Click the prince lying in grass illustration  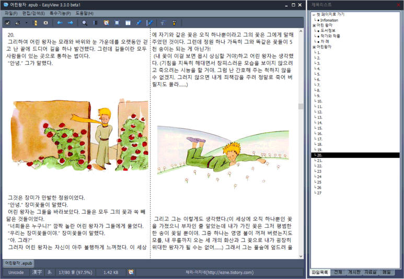point(223,157)
